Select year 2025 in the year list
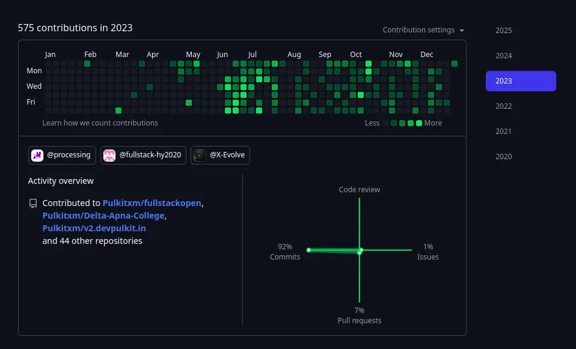Screen dimensions: 576x349 coord(503,31)
